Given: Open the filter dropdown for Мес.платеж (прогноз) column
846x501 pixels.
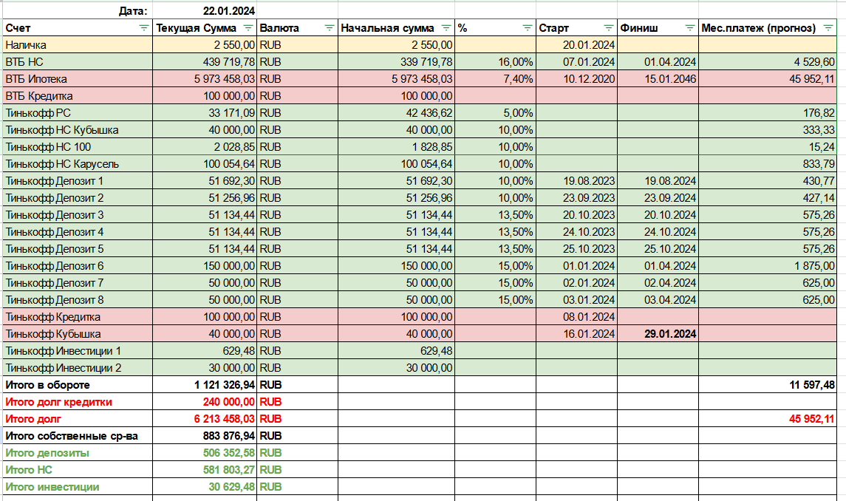Looking at the screenshot, I should 828,28.
